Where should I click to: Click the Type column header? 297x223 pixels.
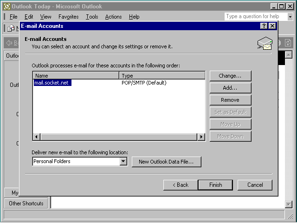[x=162, y=76]
